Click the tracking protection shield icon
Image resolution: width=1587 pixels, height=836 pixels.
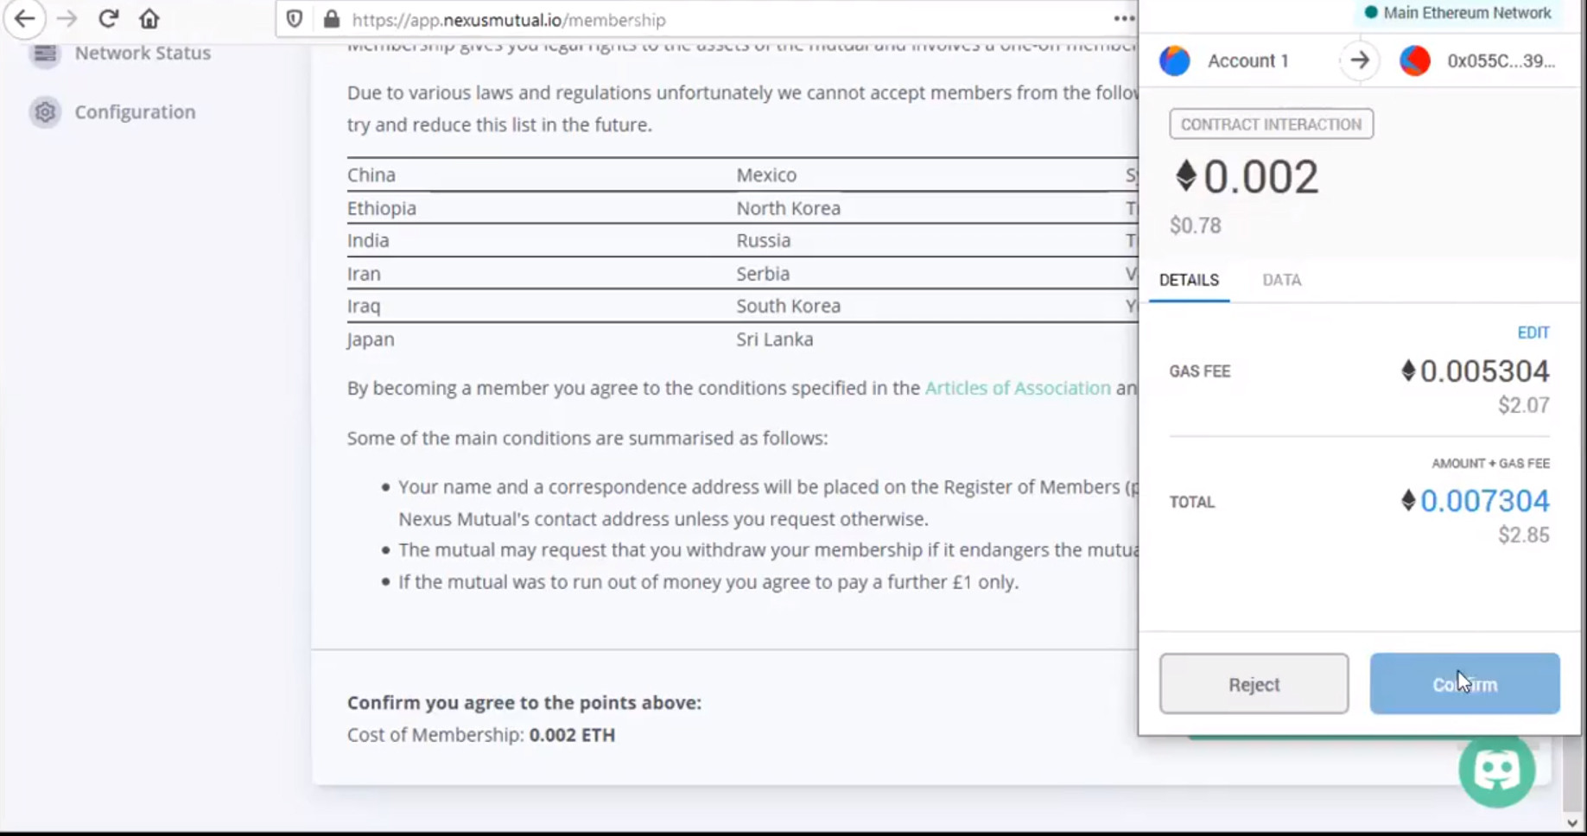tap(295, 19)
